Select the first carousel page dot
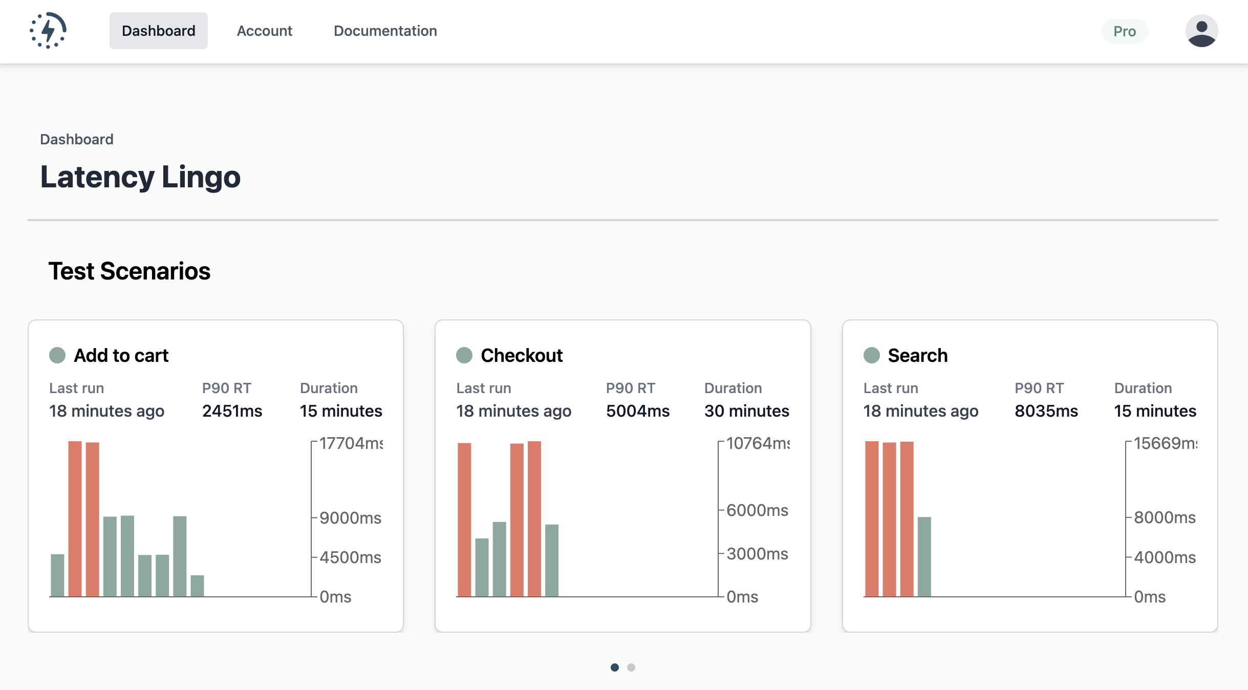1248x690 pixels. [615, 667]
